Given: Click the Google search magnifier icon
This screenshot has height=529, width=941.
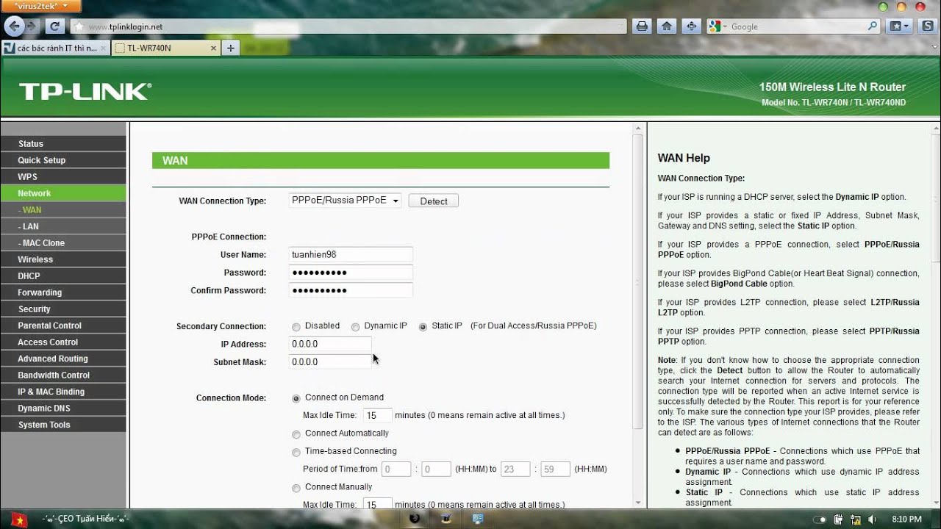Looking at the screenshot, I should [x=873, y=26].
